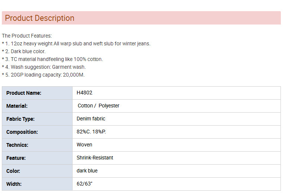
Task: Click the Material label cell
Action: pyautogui.click(x=37, y=106)
